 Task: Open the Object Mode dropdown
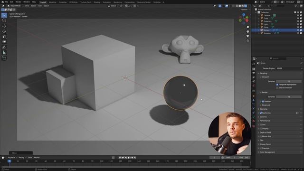click(15, 6)
